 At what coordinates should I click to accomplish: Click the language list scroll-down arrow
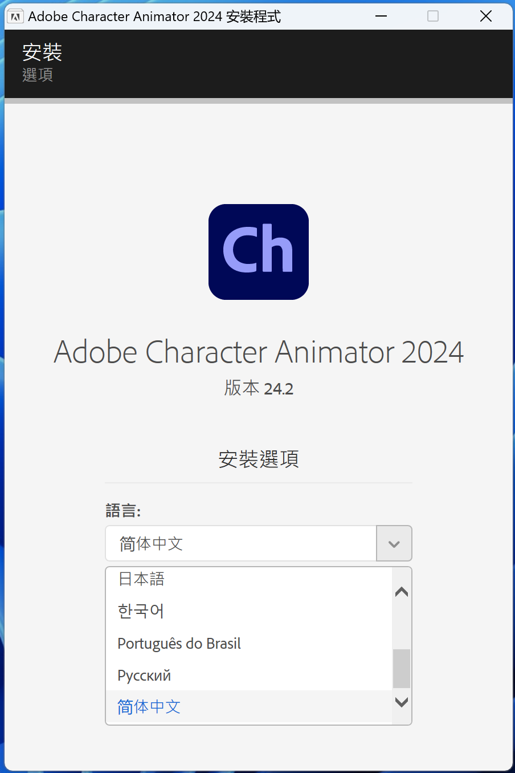pos(402,702)
